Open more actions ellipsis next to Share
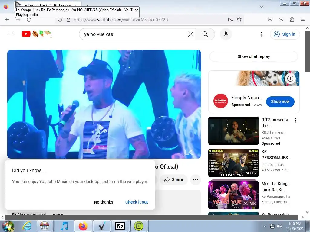 click(196, 179)
